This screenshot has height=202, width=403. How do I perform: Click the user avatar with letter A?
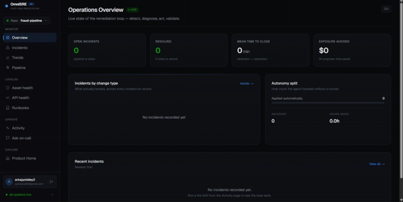coord(9,181)
